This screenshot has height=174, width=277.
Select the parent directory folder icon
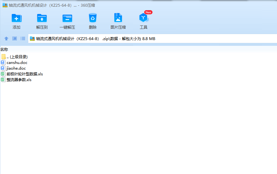click(x=3, y=57)
